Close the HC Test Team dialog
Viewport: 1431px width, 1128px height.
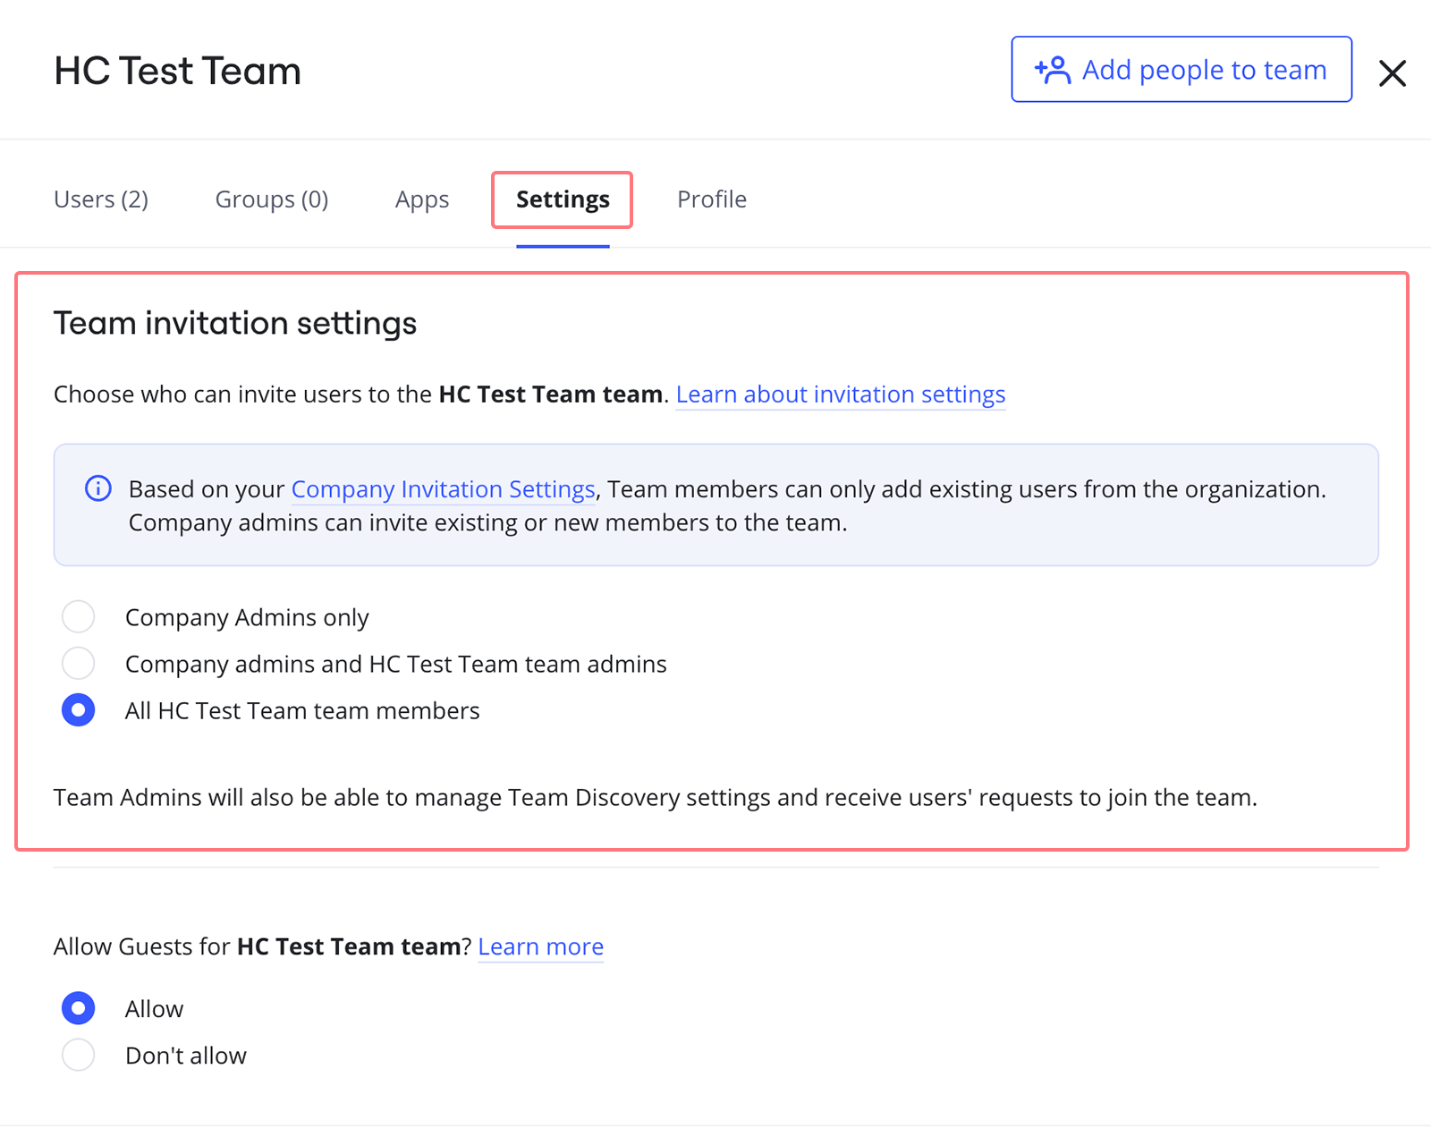pos(1392,72)
